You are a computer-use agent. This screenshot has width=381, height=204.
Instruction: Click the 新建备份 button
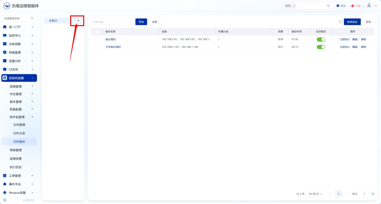pos(352,22)
